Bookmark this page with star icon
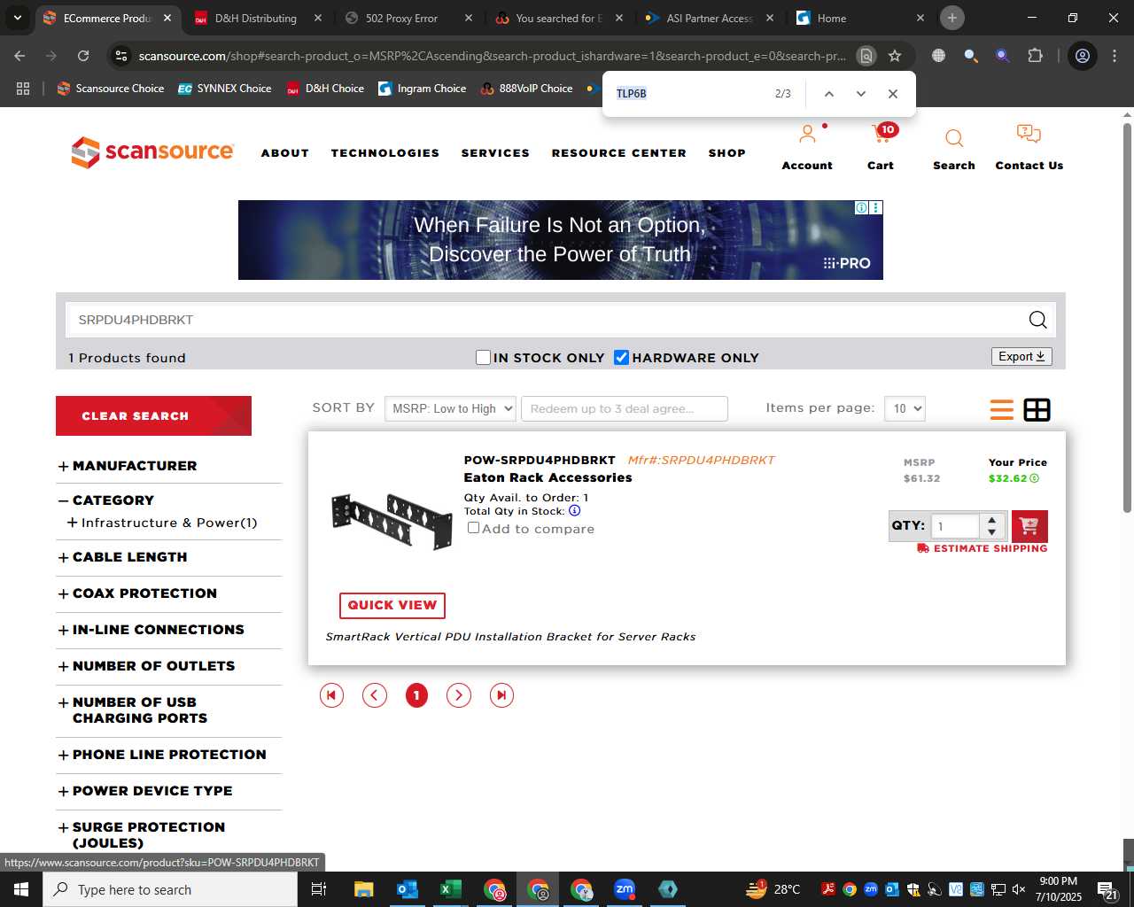Image resolution: width=1134 pixels, height=907 pixels. pyautogui.click(x=895, y=56)
